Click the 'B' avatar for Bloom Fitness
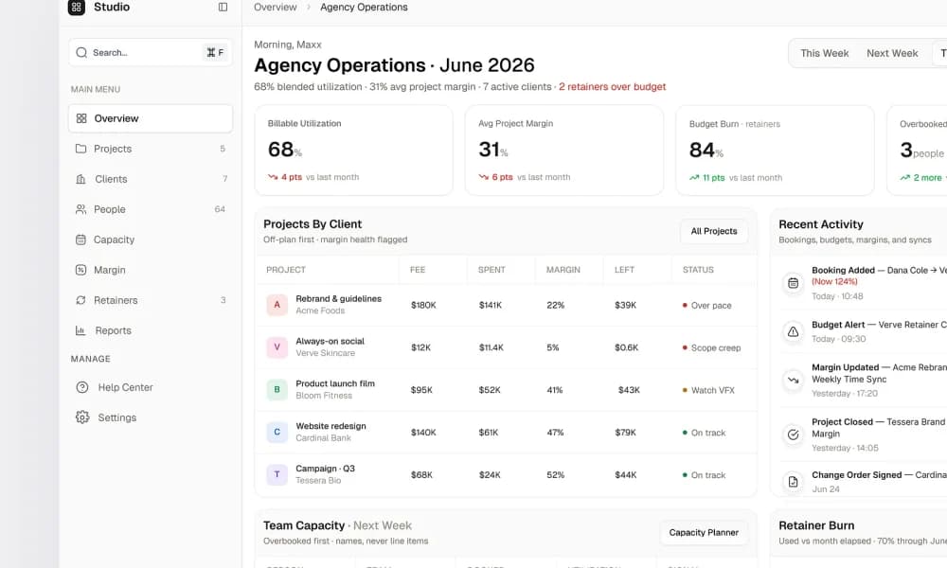The height and width of the screenshot is (568, 947). pyautogui.click(x=277, y=389)
